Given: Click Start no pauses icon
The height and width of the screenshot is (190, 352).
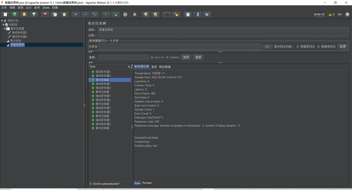Looking at the screenshot, I should (x=115, y=15).
